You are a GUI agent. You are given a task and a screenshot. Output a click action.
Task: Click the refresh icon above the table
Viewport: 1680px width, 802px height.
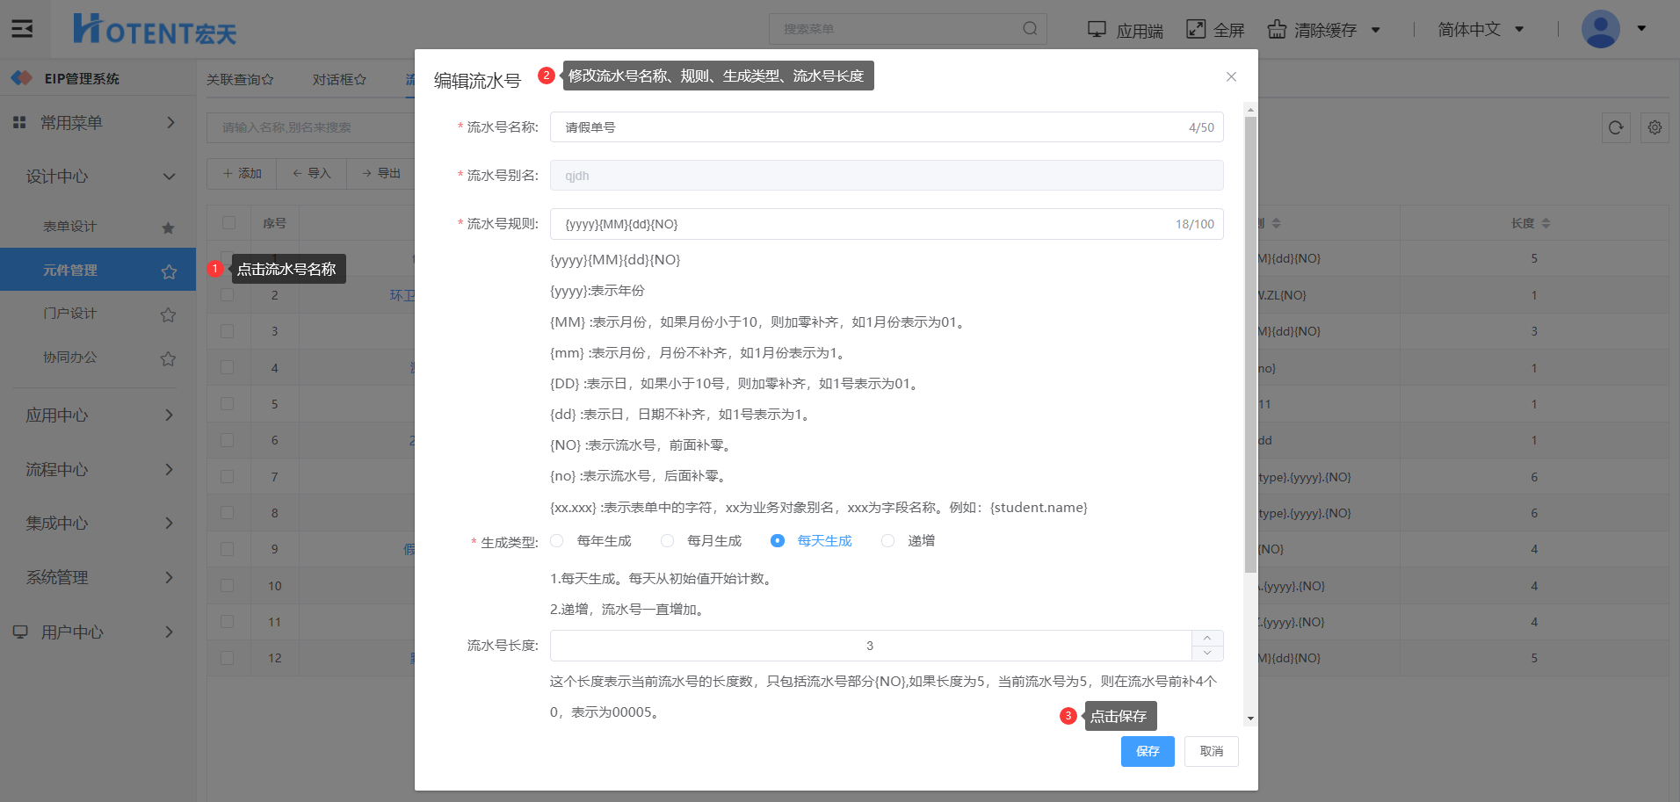click(x=1615, y=127)
